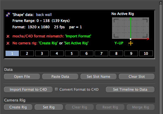The width and height of the screenshot is (163, 114).
Task: Click the Camera Rig section header
Action: [x=79, y=100]
